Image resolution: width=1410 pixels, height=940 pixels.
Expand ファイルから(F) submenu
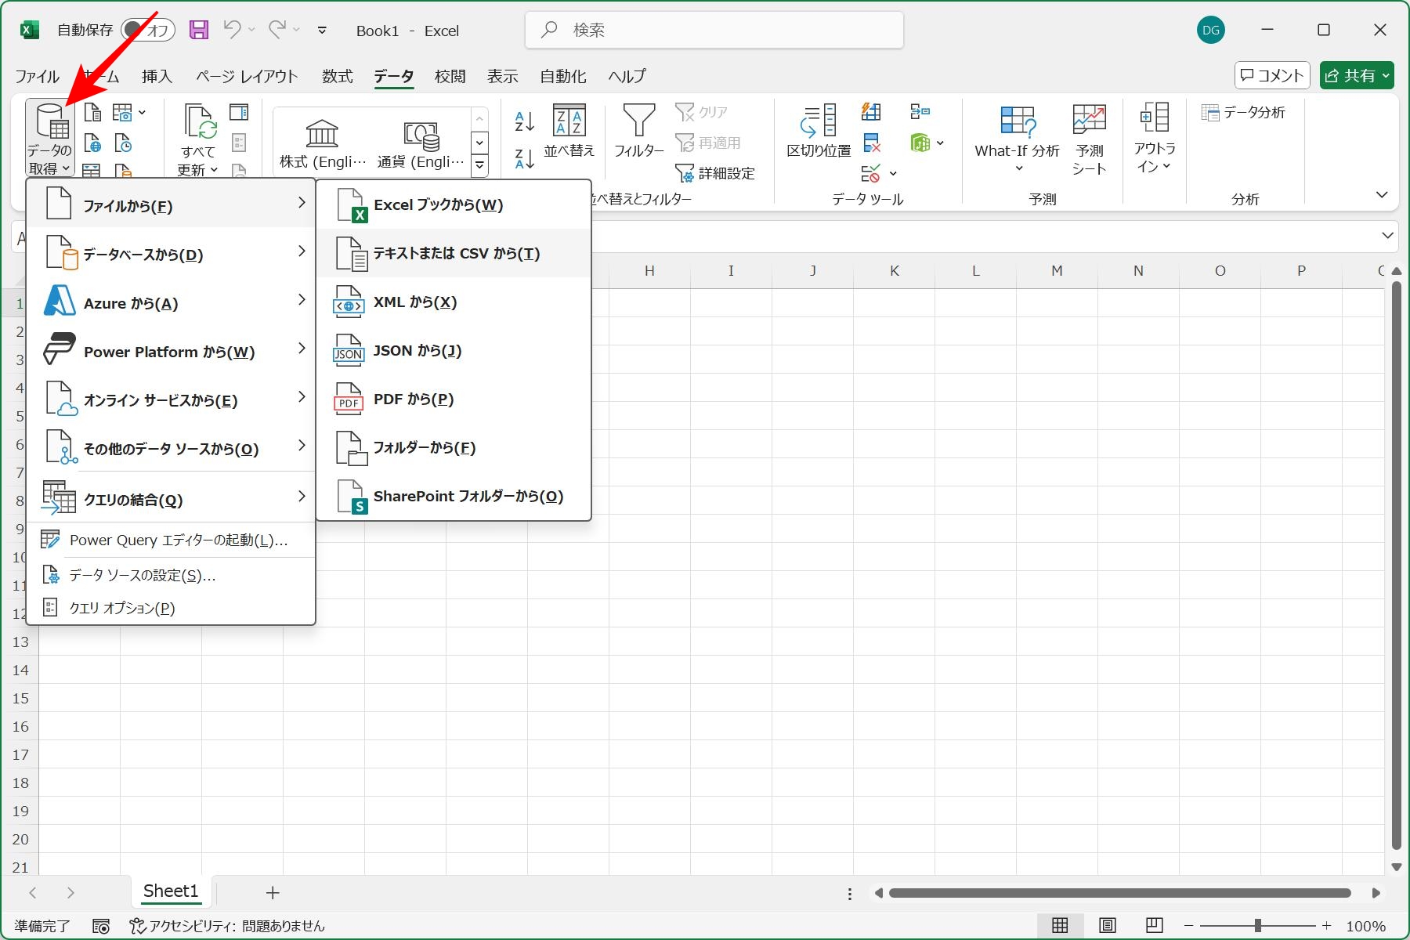pyautogui.click(x=171, y=204)
